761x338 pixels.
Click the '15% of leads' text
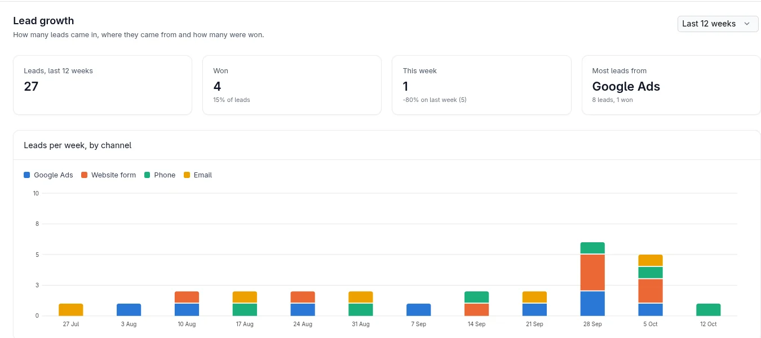click(232, 100)
